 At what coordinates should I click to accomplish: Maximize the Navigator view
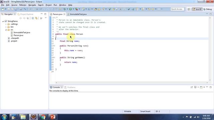(45, 14)
